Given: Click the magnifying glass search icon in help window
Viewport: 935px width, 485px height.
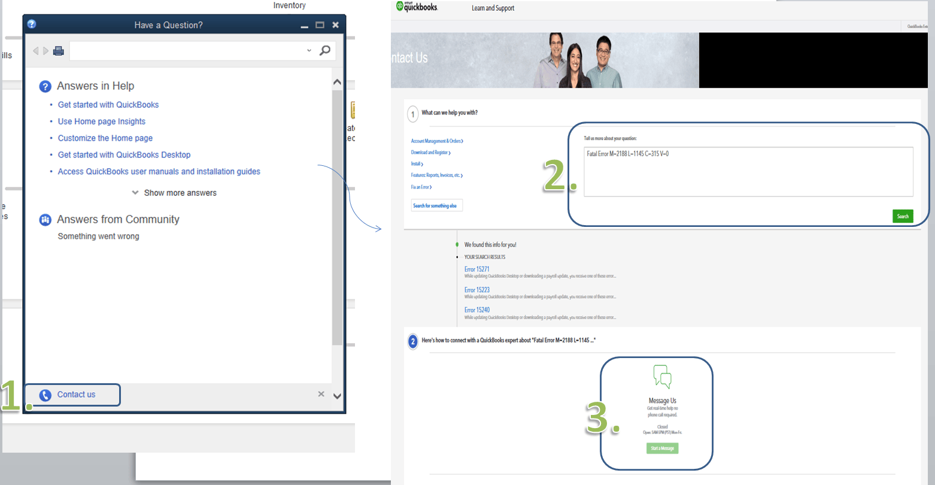Looking at the screenshot, I should [325, 50].
